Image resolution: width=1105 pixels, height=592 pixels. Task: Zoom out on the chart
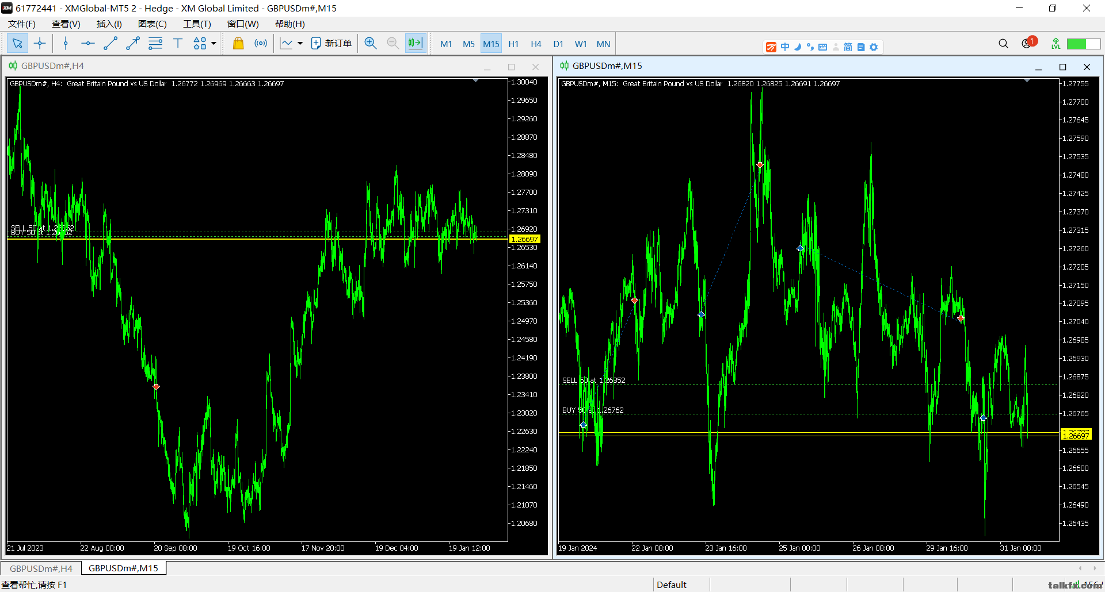(393, 44)
